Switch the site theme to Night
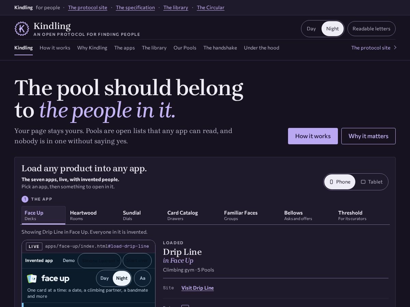Viewport: 410px width, 307px height. pos(332,29)
